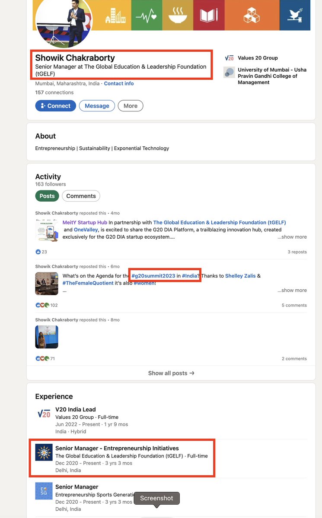
Task: Open the More options button
Action: click(x=131, y=106)
